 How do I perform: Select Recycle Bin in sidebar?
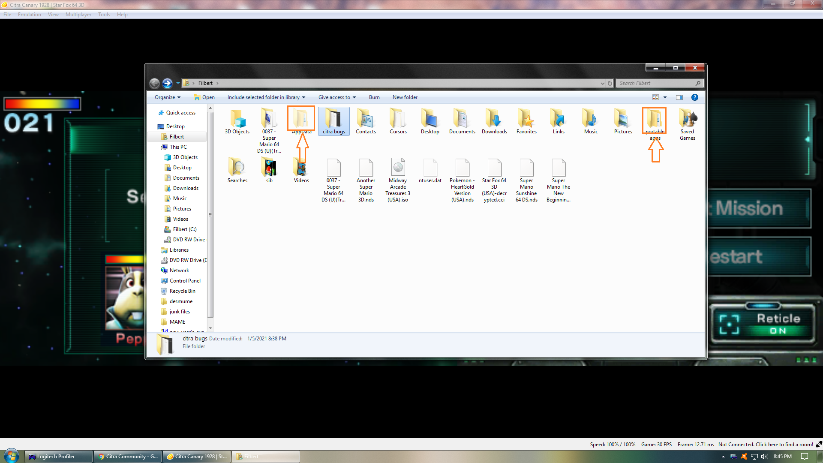(178, 291)
